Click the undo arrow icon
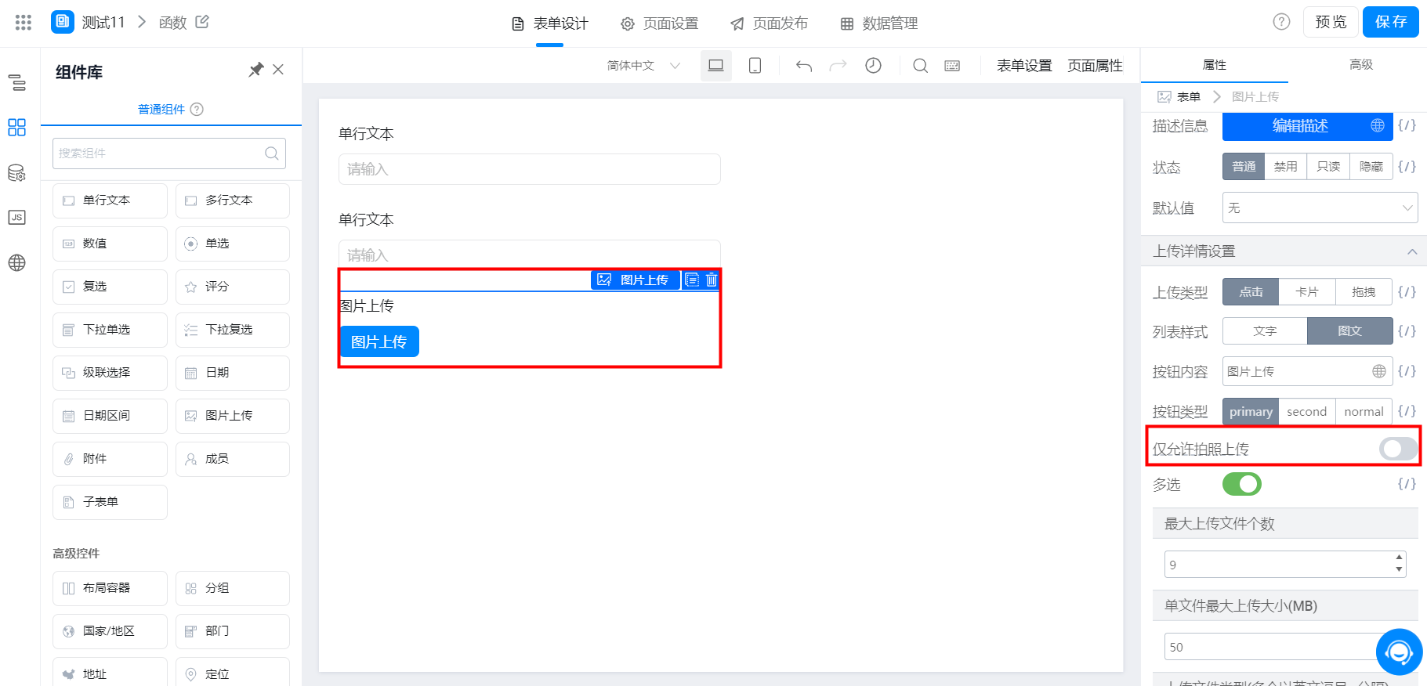Viewport: 1427px width, 686px height. [x=803, y=66]
